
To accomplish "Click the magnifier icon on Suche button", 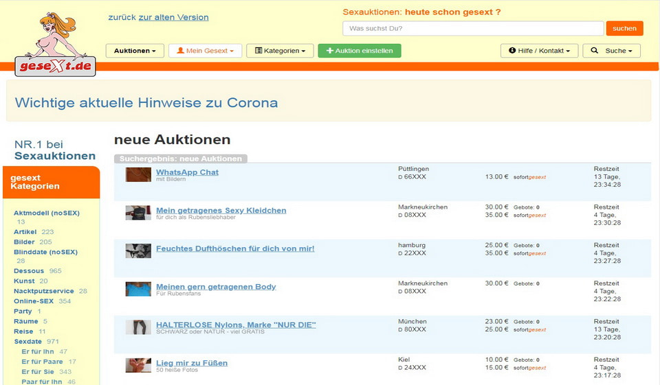I will pos(595,51).
